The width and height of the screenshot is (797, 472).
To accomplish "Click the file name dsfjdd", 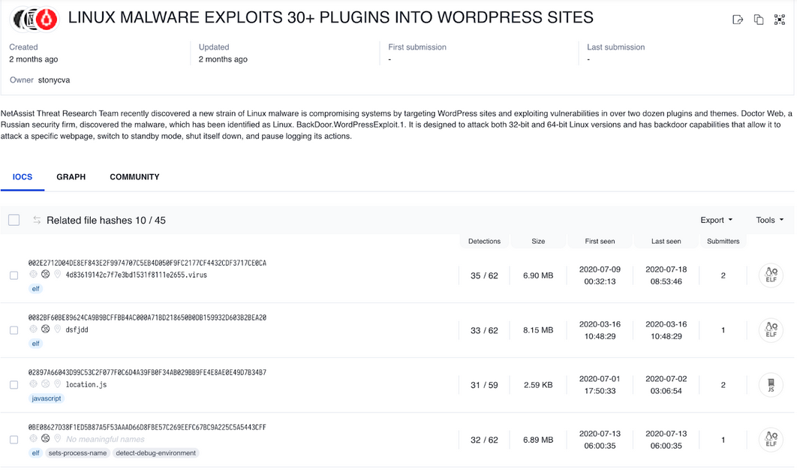I will pos(77,329).
